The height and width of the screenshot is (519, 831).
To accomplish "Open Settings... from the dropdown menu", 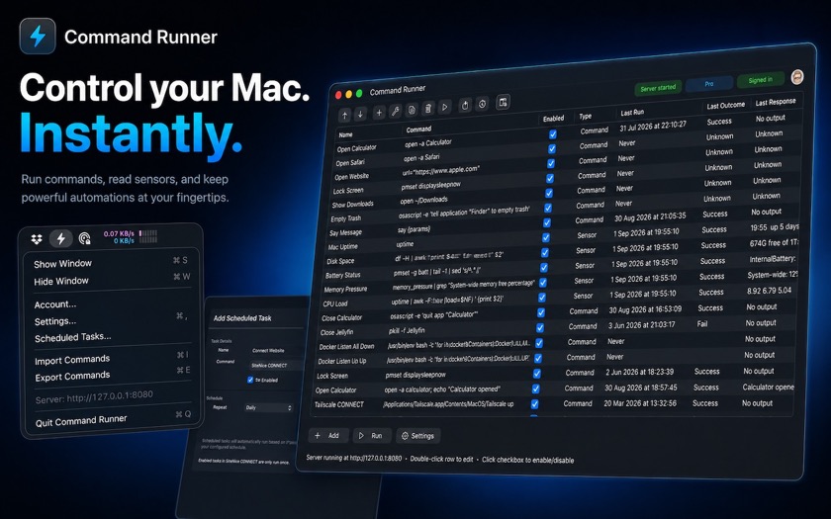I will point(111,320).
